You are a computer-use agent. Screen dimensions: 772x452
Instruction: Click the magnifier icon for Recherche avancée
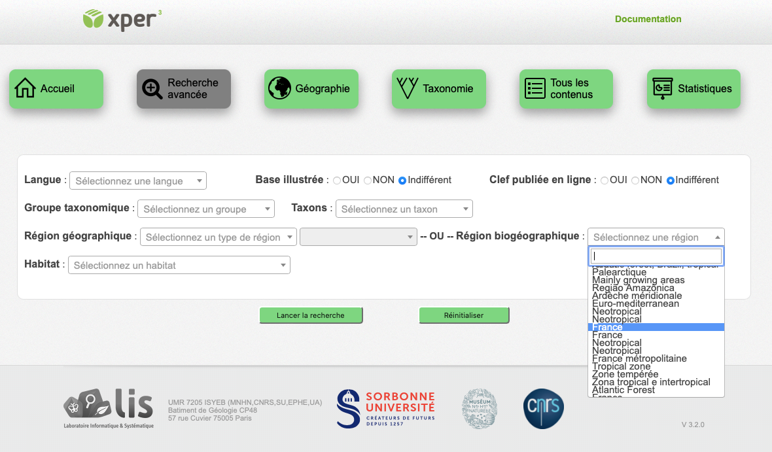click(152, 89)
